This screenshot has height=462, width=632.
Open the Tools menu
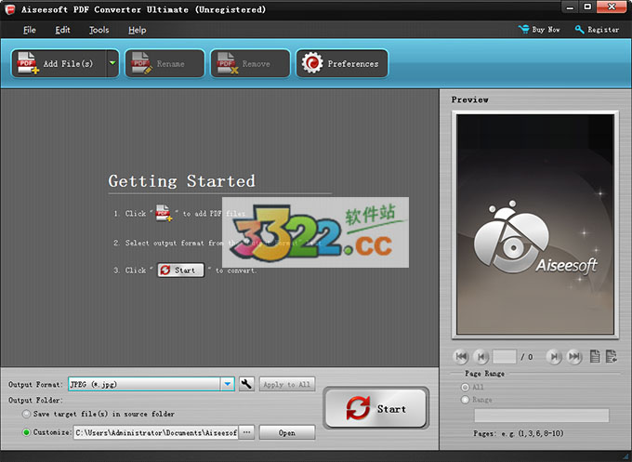click(x=99, y=30)
